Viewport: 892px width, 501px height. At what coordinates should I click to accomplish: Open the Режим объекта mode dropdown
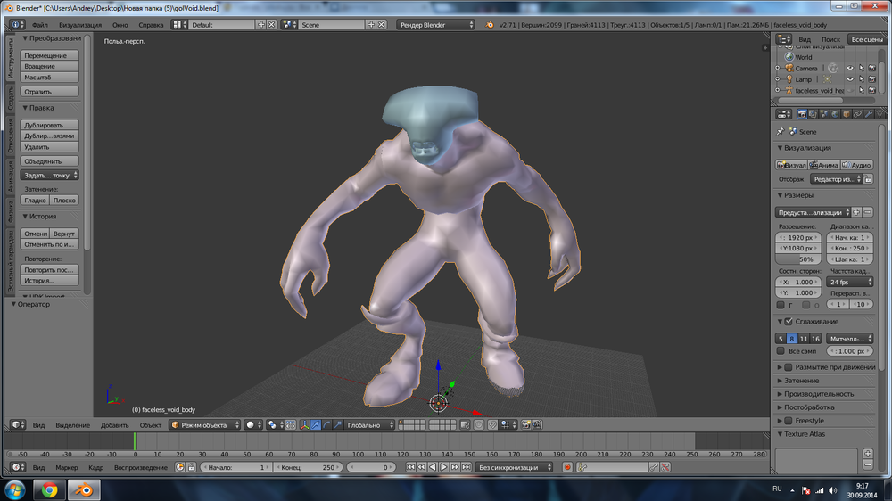click(x=205, y=425)
